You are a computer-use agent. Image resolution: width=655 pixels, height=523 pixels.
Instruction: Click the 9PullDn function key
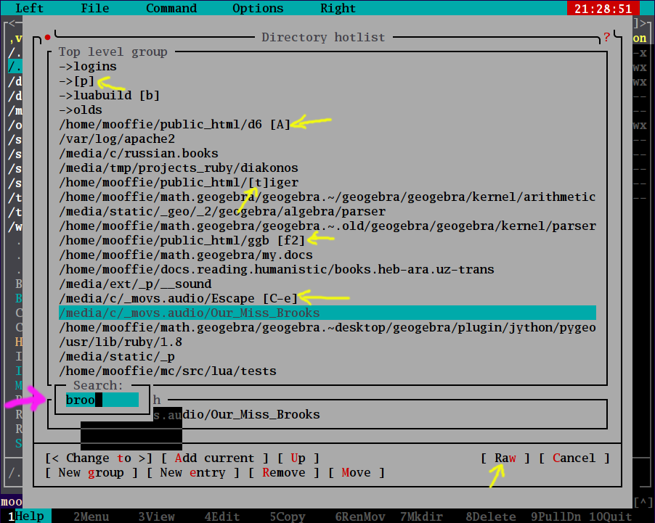(x=556, y=516)
